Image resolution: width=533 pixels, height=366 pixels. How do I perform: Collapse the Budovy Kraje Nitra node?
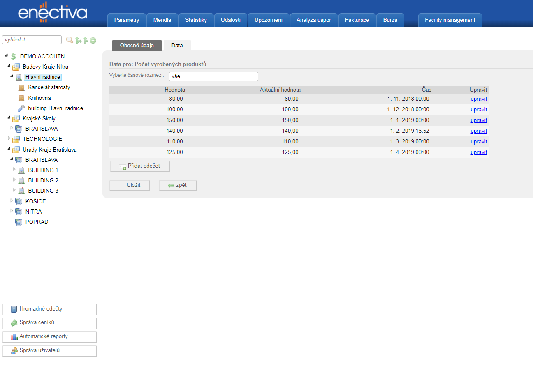pos(9,66)
